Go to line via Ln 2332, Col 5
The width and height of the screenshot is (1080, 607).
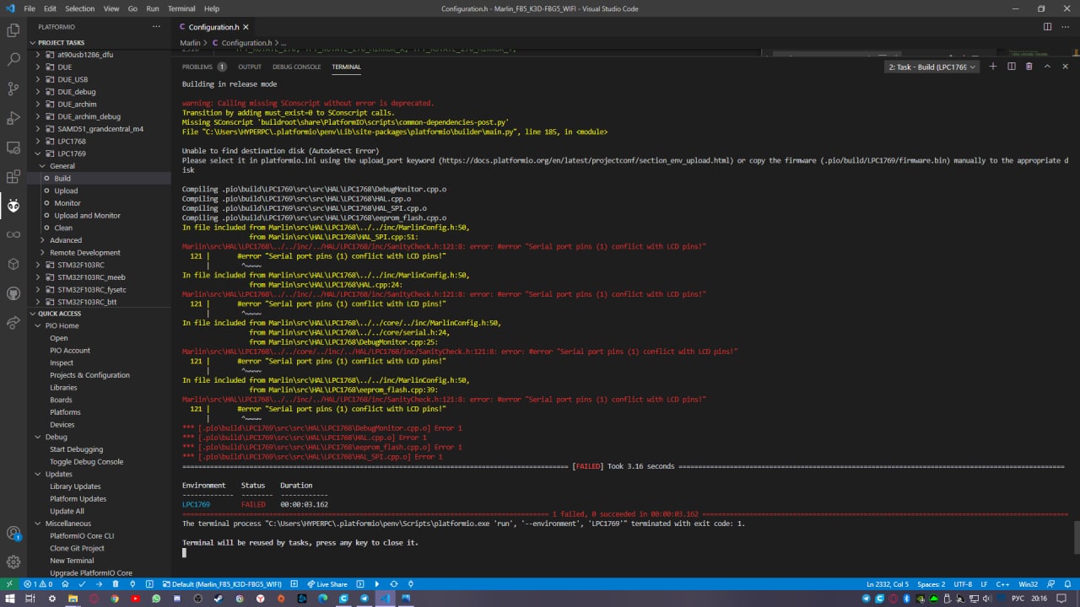(x=888, y=584)
